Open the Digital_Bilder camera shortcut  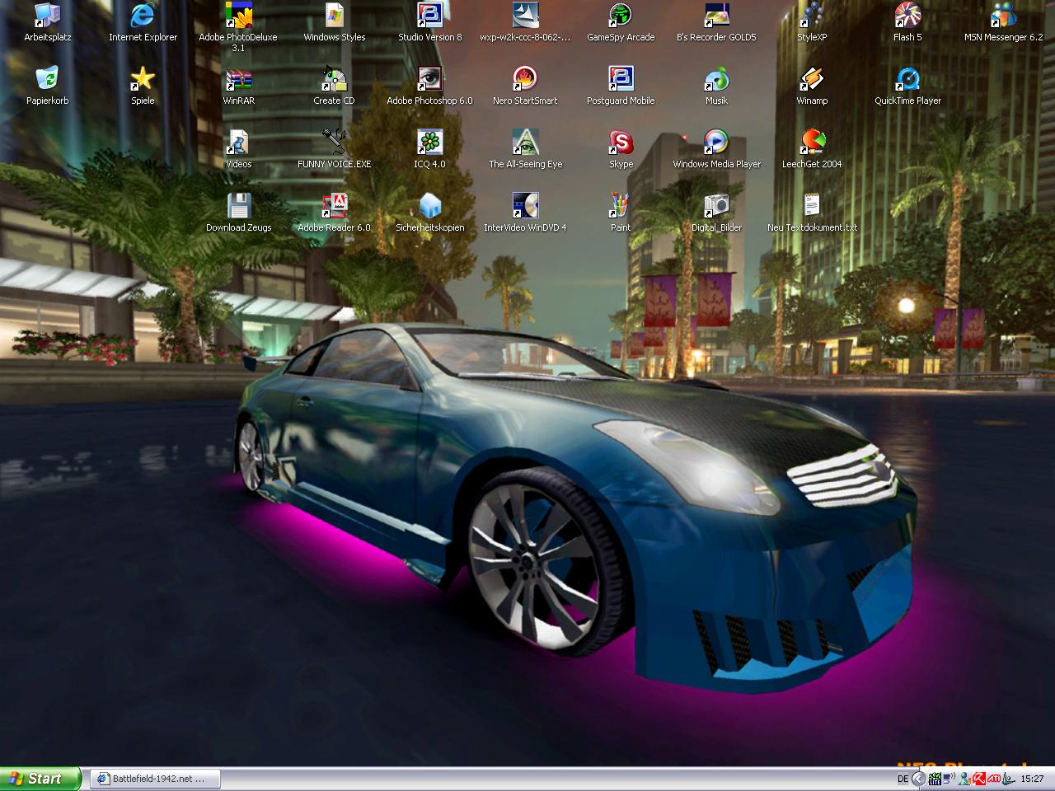pos(716,213)
